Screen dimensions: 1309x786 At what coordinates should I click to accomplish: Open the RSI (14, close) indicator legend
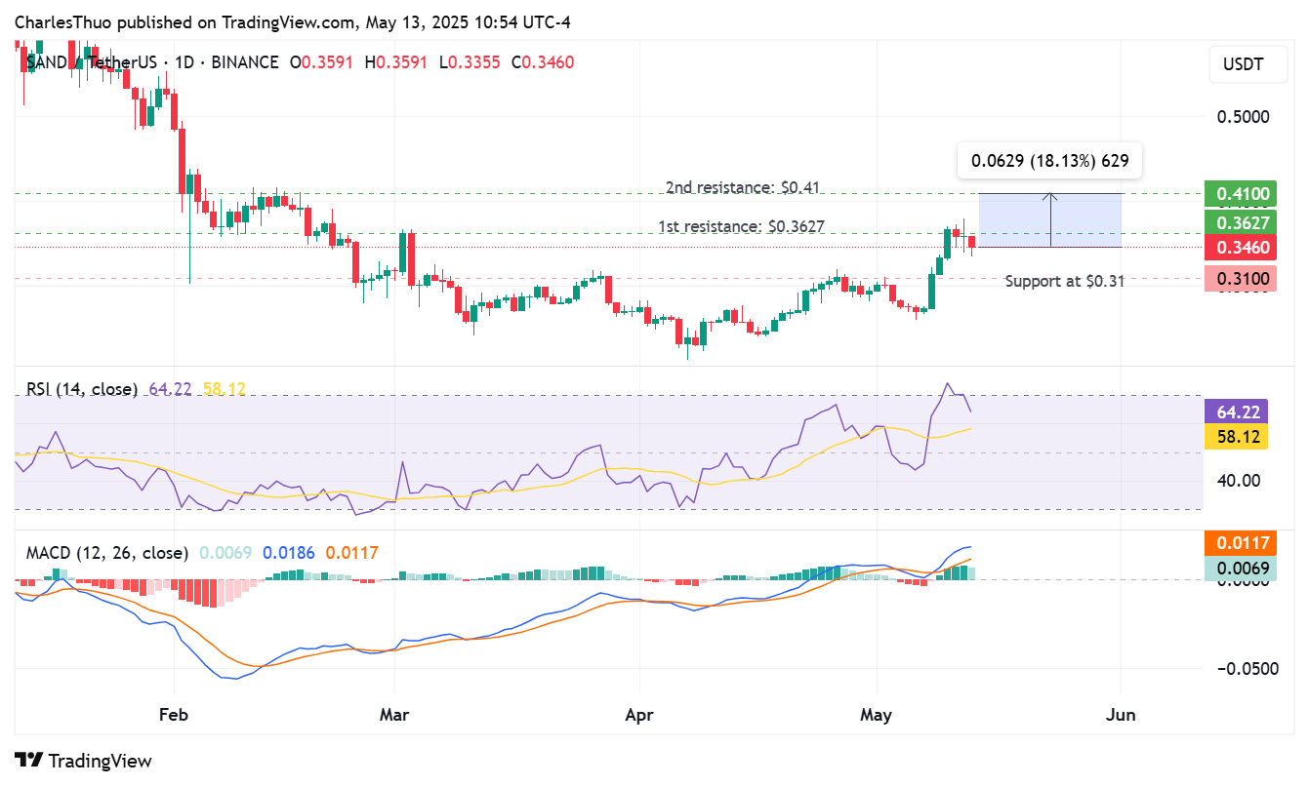82,389
